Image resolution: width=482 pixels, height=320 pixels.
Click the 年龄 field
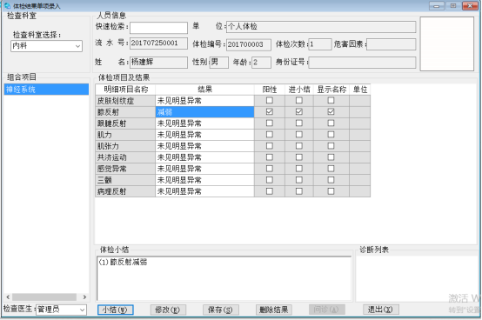click(x=261, y=63)
